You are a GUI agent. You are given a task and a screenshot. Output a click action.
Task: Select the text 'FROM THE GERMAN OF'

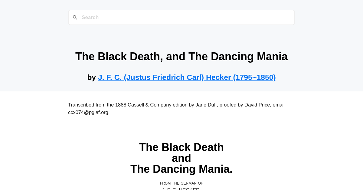pyautogui.click(x=181, y=183)
